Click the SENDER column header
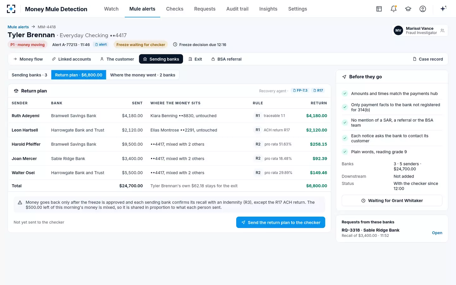This screenshot has height=285, width=456. [20, 103]
